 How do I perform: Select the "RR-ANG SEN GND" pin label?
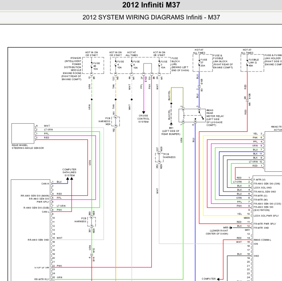coord(39,240)
